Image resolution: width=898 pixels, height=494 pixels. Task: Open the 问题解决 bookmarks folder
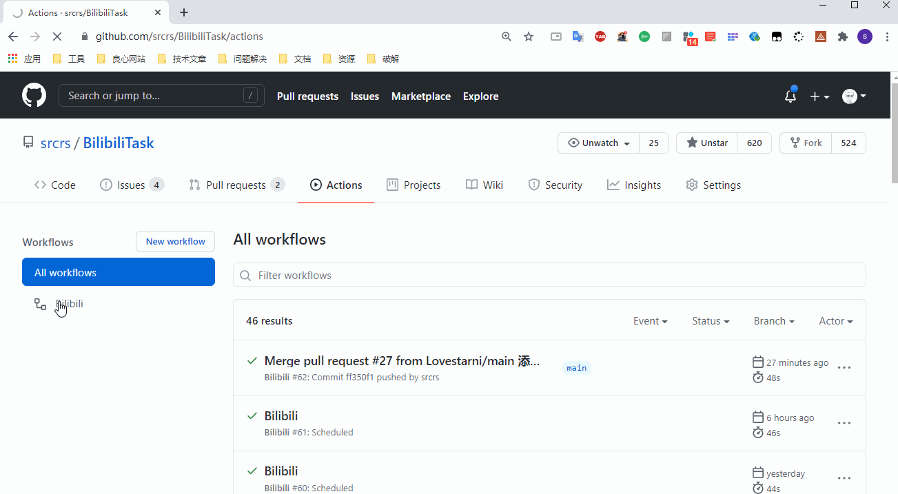coord(243,59)
